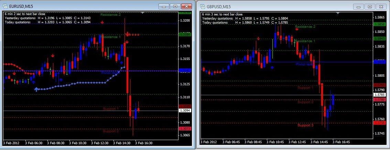Click '3 Feb 16:30' on EURUSD time axis

click(x=143, y=143)
